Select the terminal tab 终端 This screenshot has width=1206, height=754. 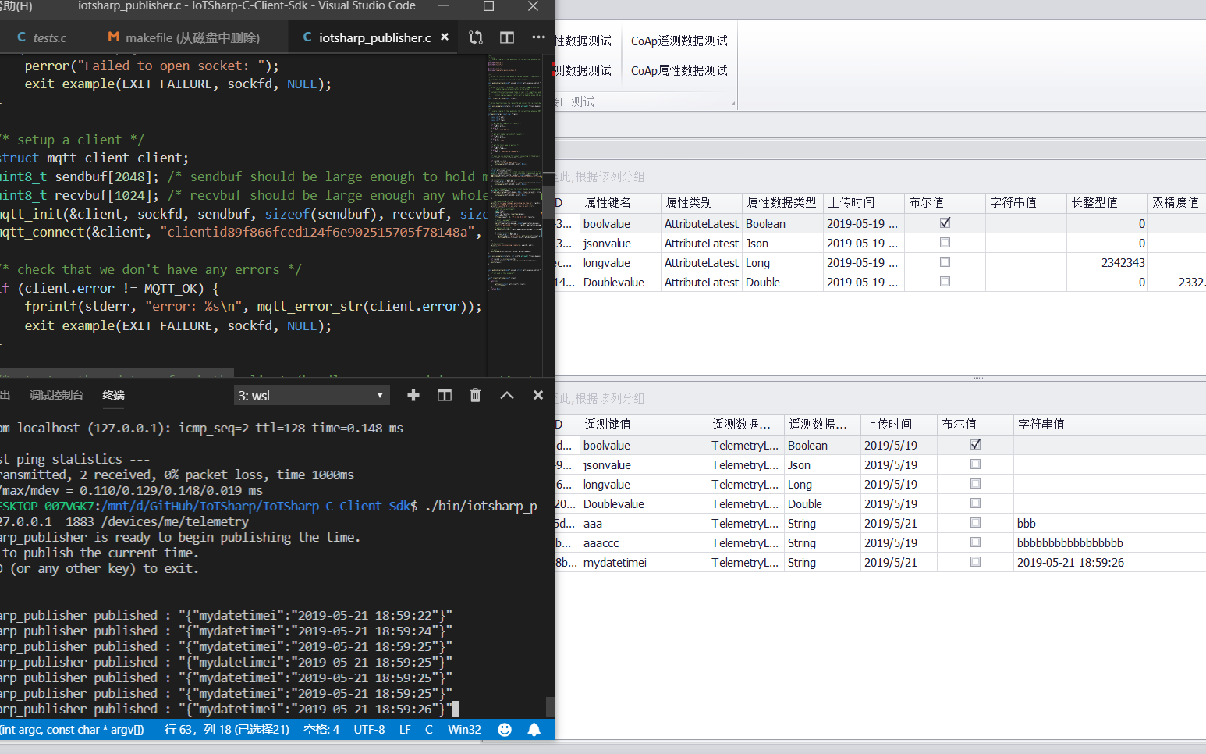114,396
